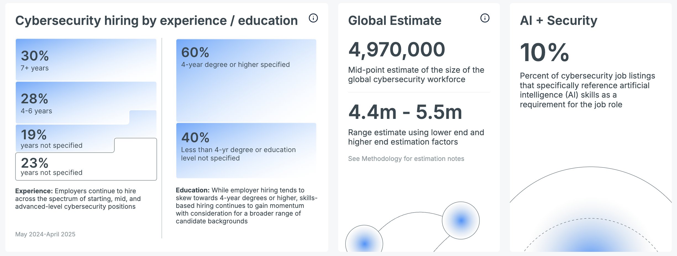Select the 40% less than 4-yr degree block
677x256 pixels.
click(246, 151)
